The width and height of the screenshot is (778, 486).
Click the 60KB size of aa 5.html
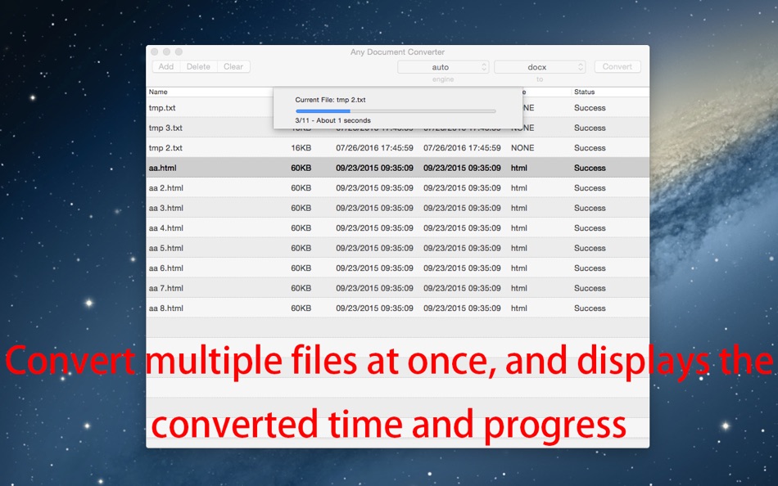point(301,248)
